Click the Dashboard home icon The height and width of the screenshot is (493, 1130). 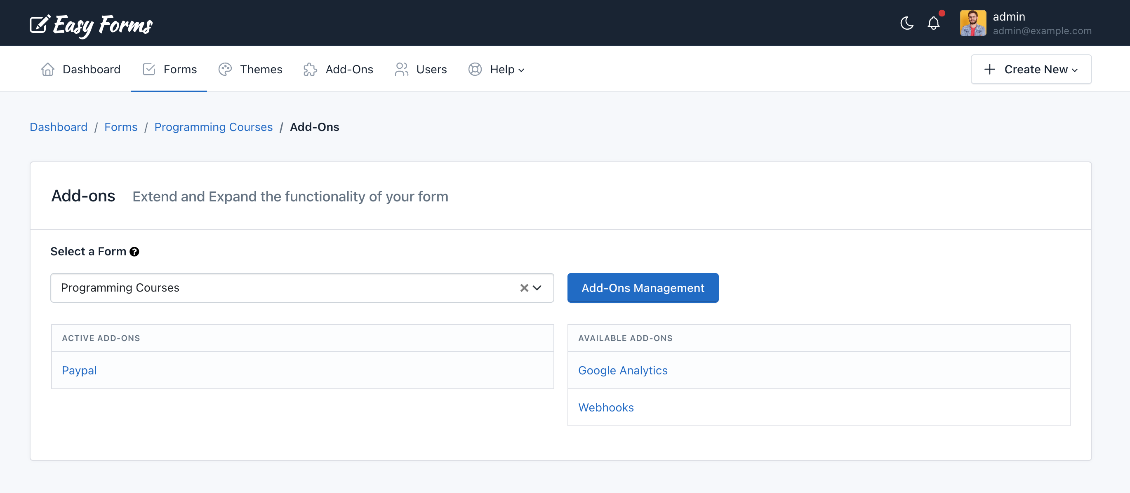pos(47,69)
